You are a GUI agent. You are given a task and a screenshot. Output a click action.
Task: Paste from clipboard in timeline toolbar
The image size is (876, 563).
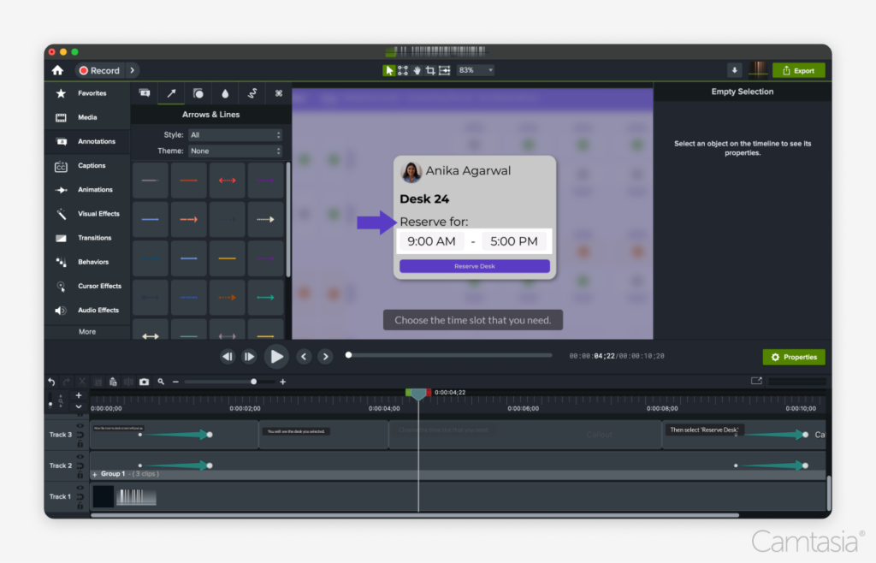[x=113, y=382]
